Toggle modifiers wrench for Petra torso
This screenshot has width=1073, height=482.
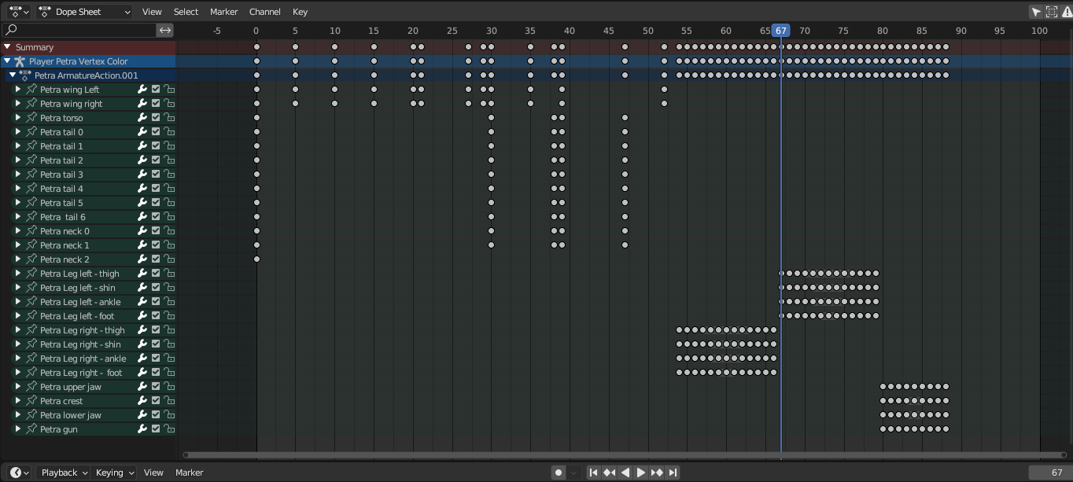click(x=142, y=118)
